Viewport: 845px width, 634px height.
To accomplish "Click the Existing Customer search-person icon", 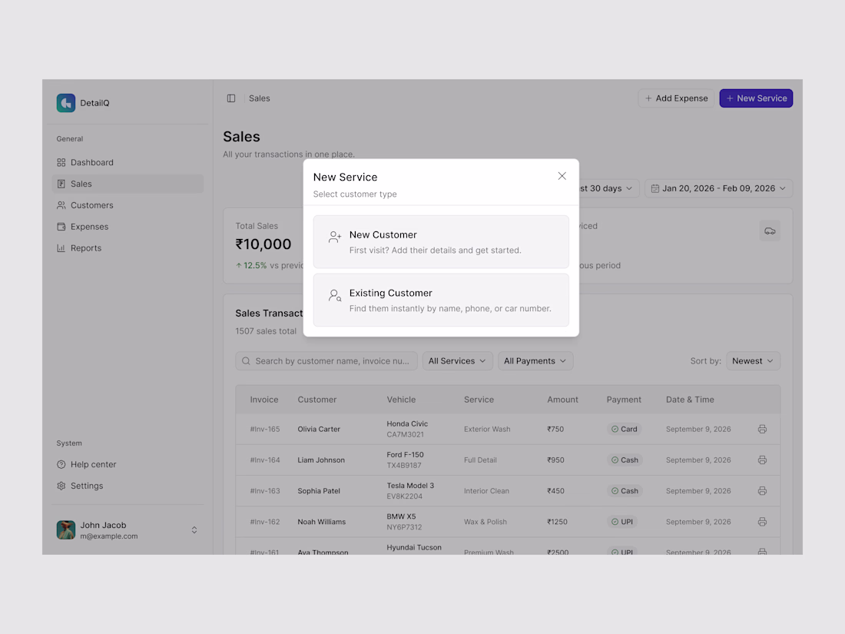I will pos(335,295).
